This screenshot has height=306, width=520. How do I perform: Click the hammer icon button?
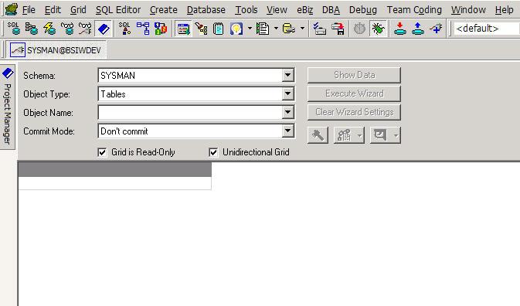(x=318, y=135)
